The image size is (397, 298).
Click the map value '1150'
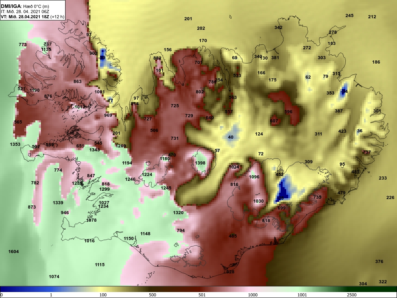pos(129,239)
